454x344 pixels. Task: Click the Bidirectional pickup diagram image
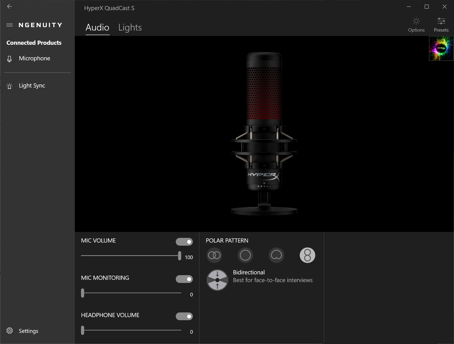pos(217,280)
